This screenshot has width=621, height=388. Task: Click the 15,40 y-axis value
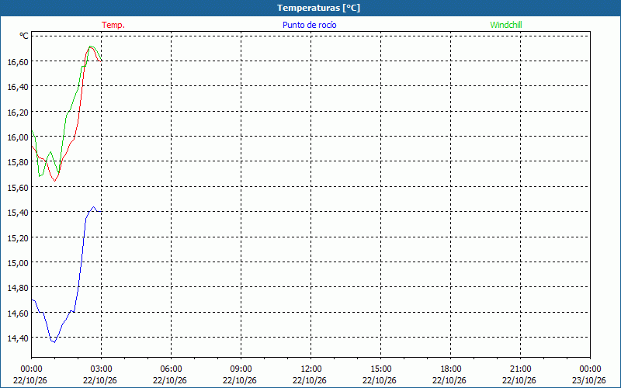(x=18, y=212)
